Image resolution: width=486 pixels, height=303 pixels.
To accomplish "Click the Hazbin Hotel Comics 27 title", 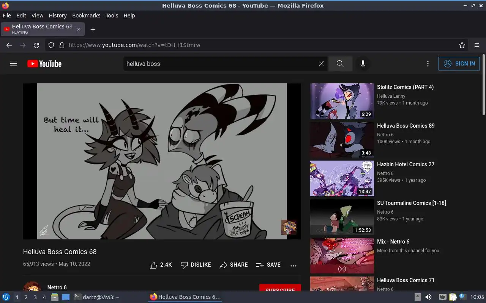I will 406,164.
